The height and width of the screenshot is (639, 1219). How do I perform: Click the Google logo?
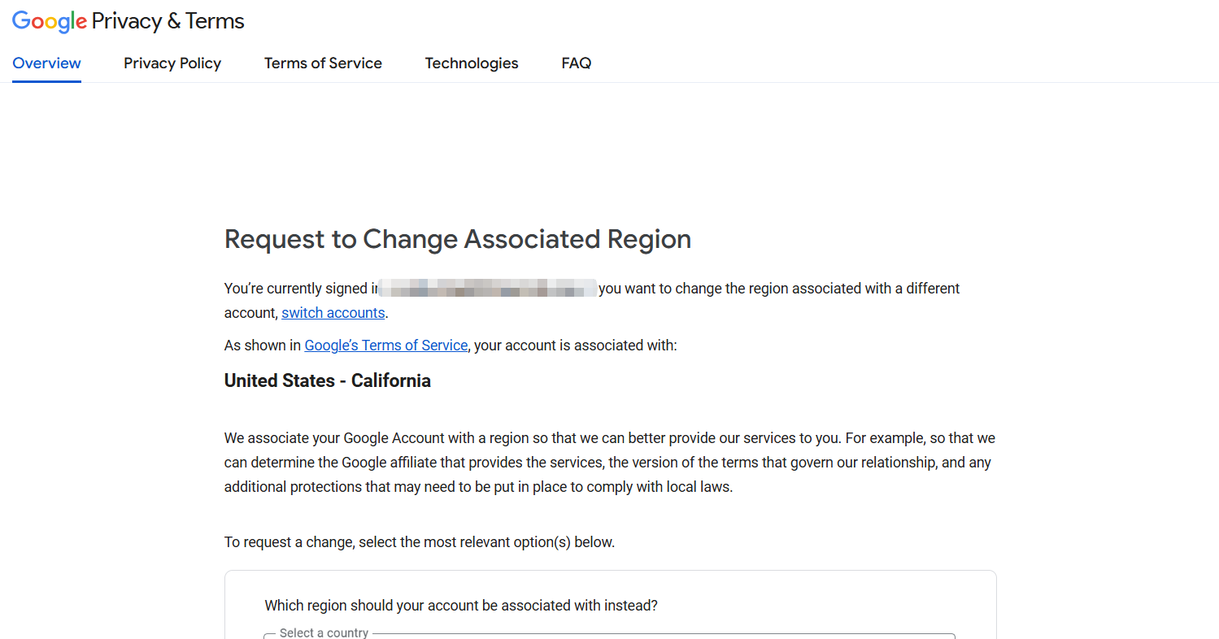[x=49, y=22]
